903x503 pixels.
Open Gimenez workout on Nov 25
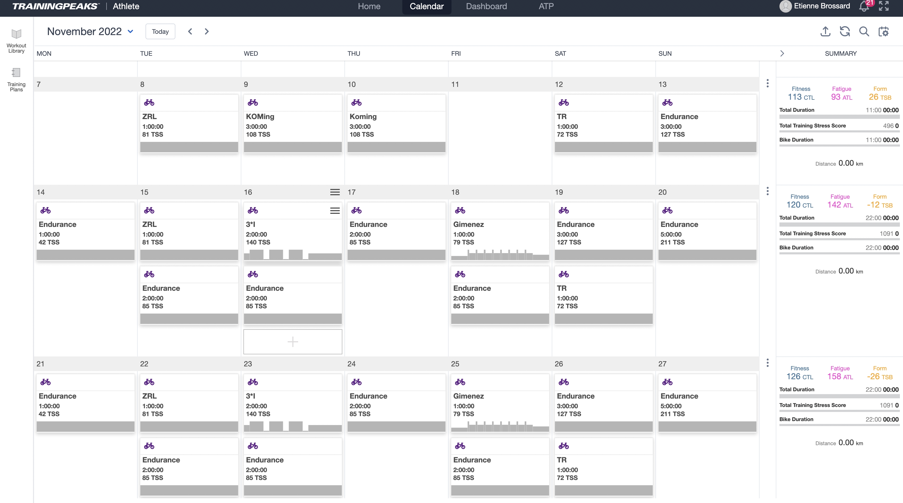tap(500, 403)
